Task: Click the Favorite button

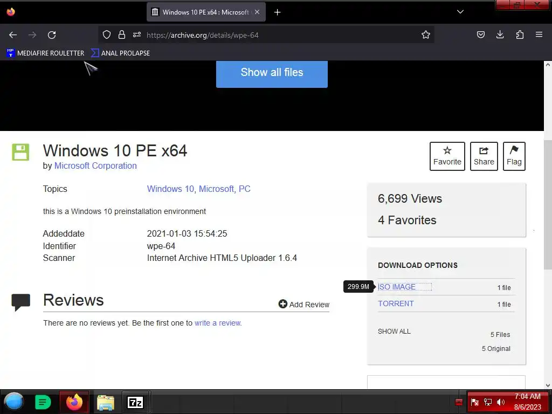Action: coord(447,156)
